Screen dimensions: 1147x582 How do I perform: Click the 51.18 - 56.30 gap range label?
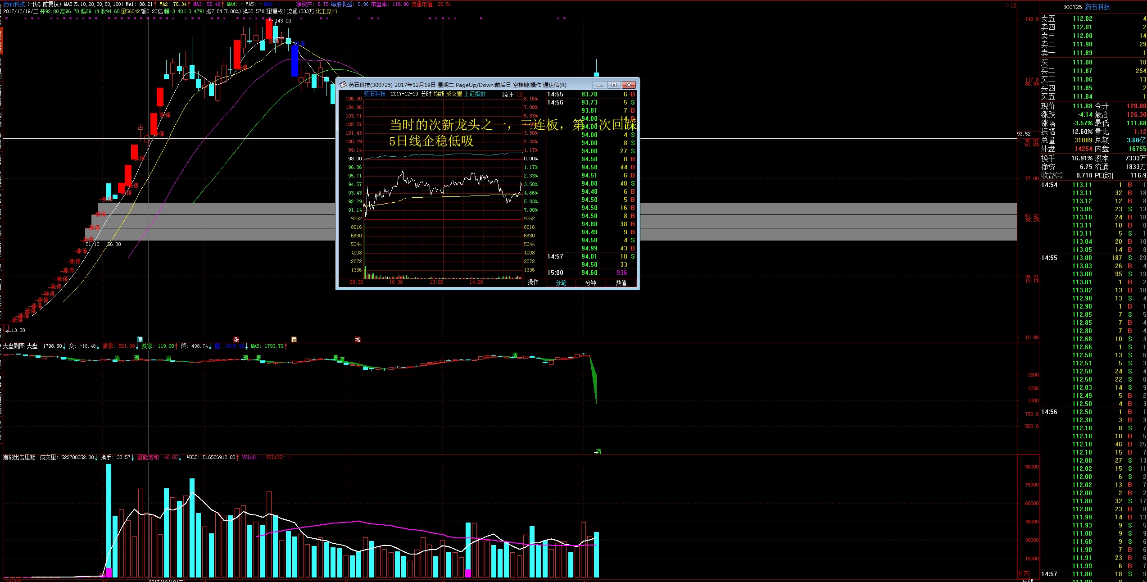pos(103,244)
